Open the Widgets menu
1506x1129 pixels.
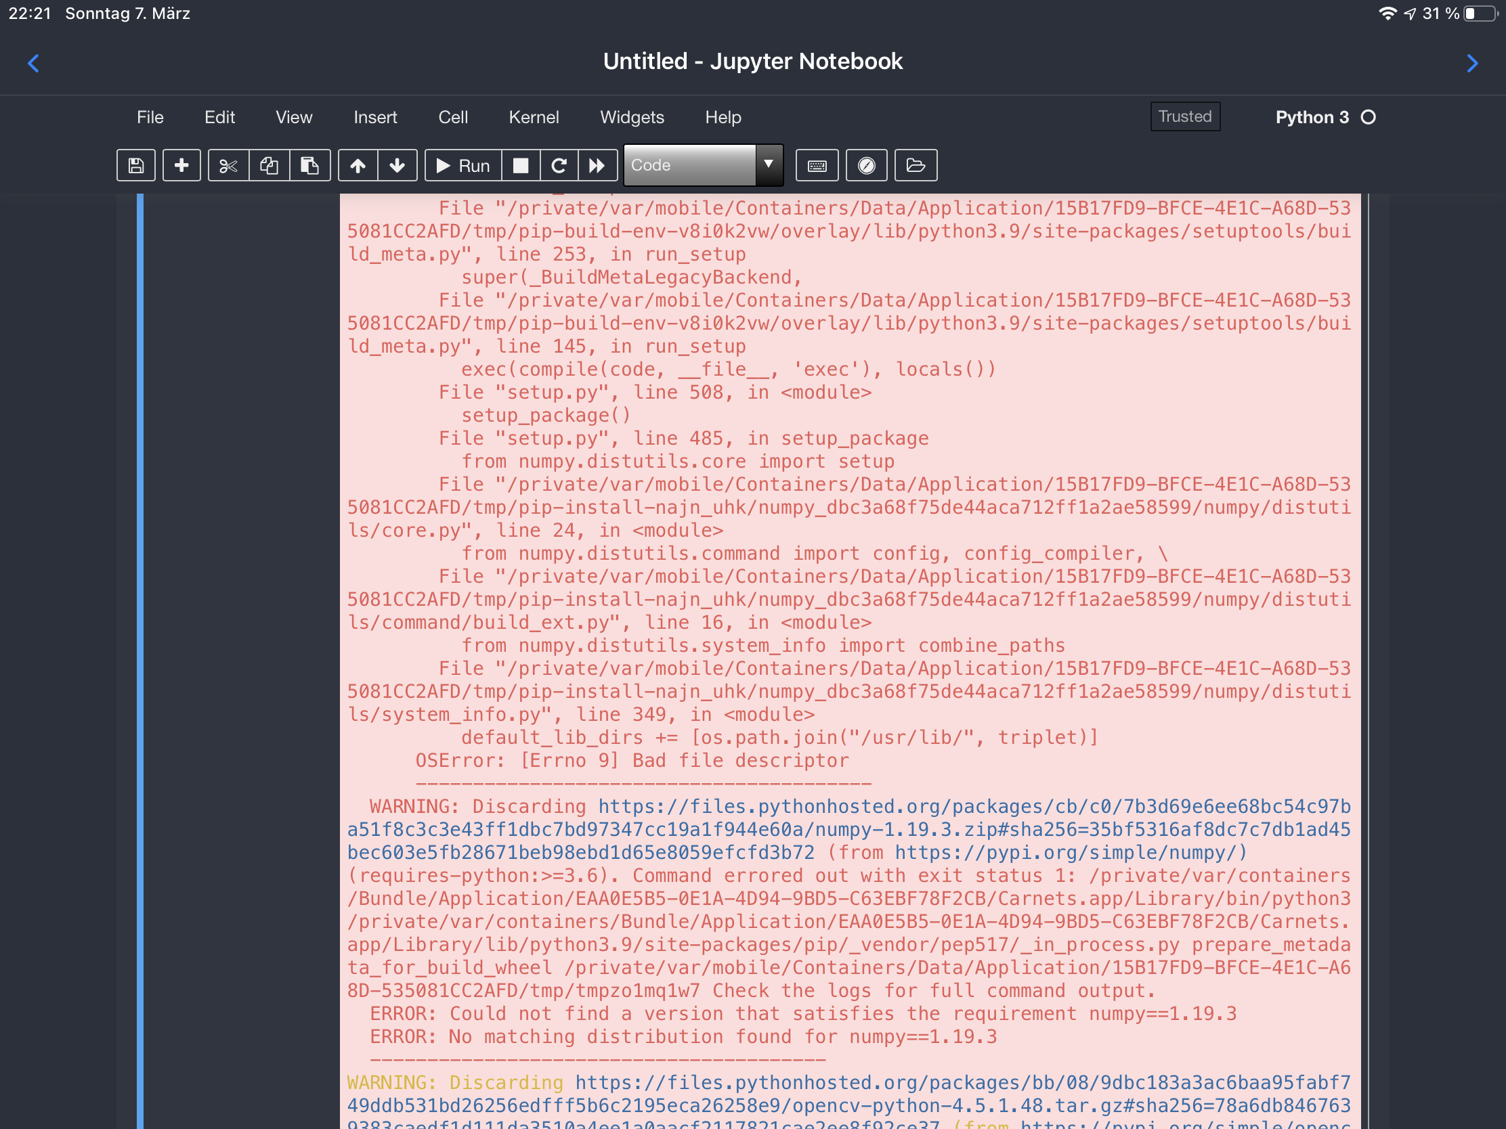pyautogui.click(x=632, y=116)
